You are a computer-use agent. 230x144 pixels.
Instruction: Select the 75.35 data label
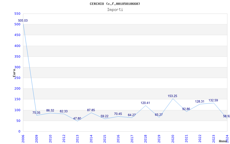(37, 113)
